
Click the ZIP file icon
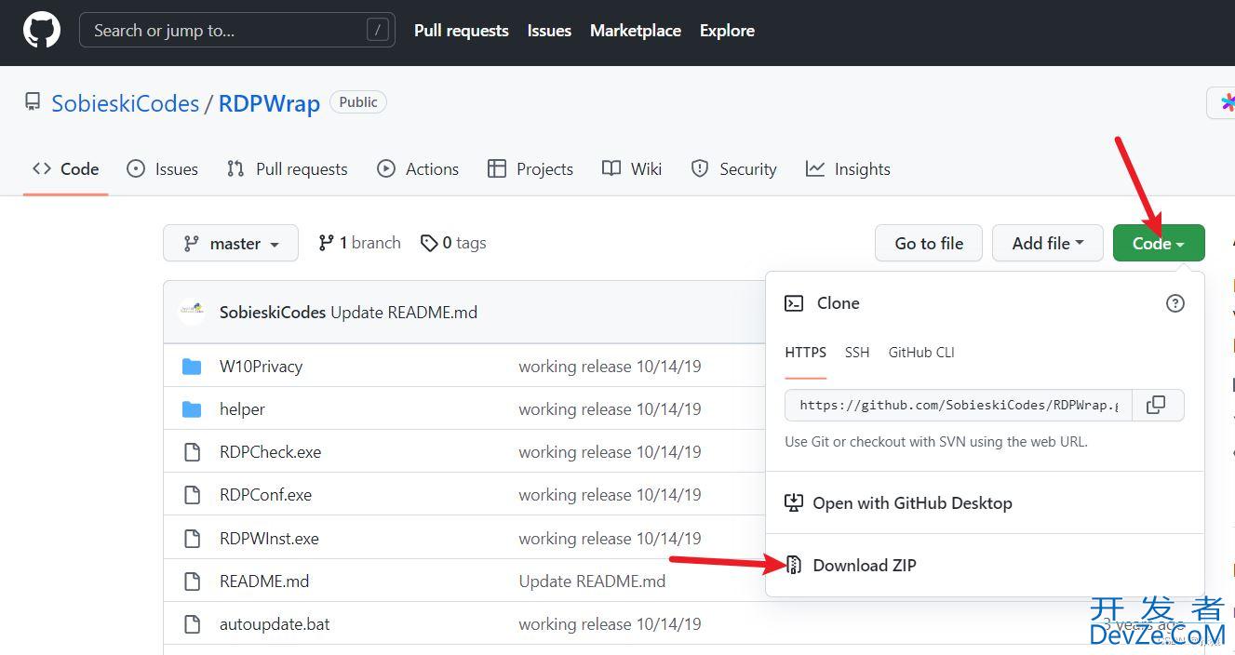pyautogui.click(x=794, y=565)
